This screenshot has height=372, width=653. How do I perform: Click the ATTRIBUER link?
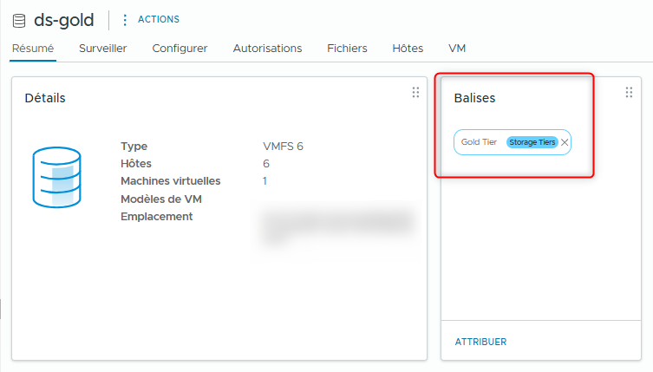[480, 342]
